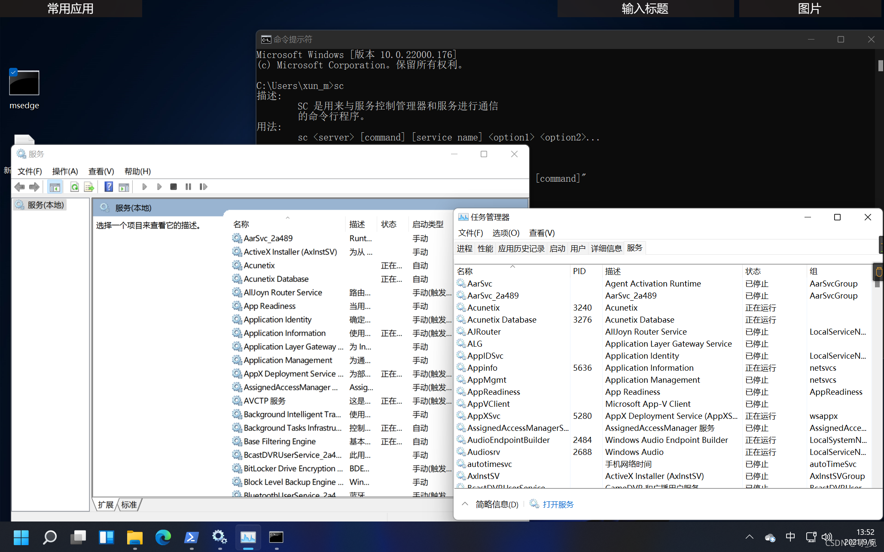Sort Services list by 名称 column
The width and height of the screenshot is (884, 552).
pos(241,224)
